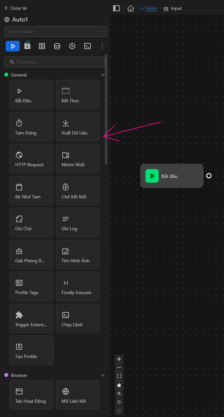Open the settings gear icon

(72, 46)
